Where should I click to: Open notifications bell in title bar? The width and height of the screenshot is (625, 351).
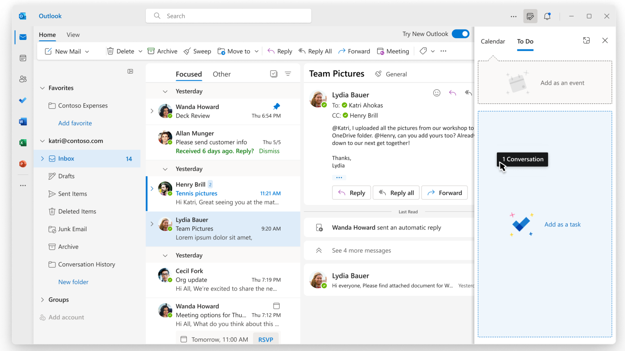click(547, 16)
